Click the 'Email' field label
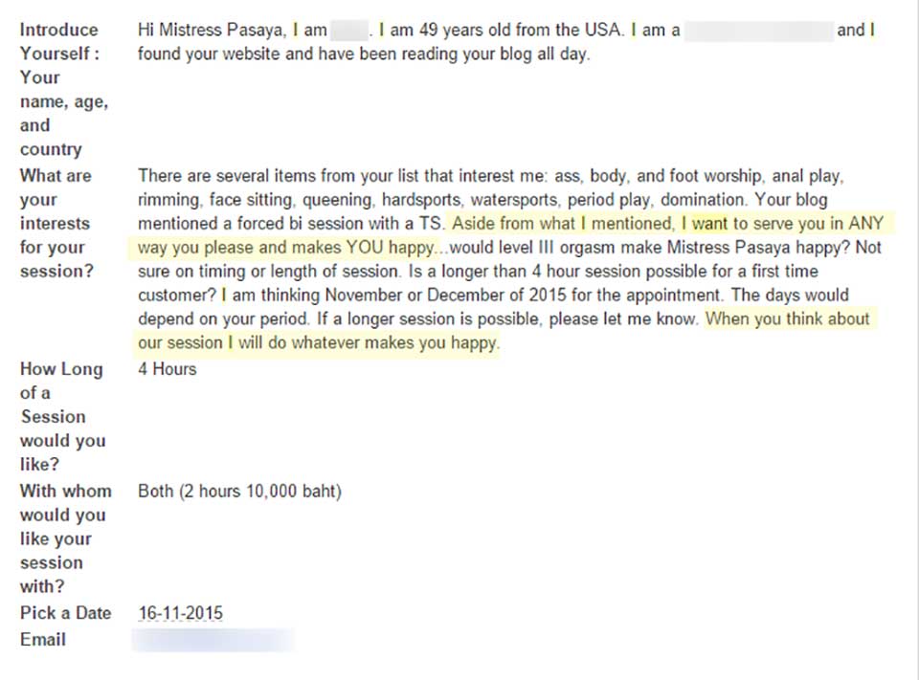The width and height of the screenshot is (919, 680). coord(43,639)
